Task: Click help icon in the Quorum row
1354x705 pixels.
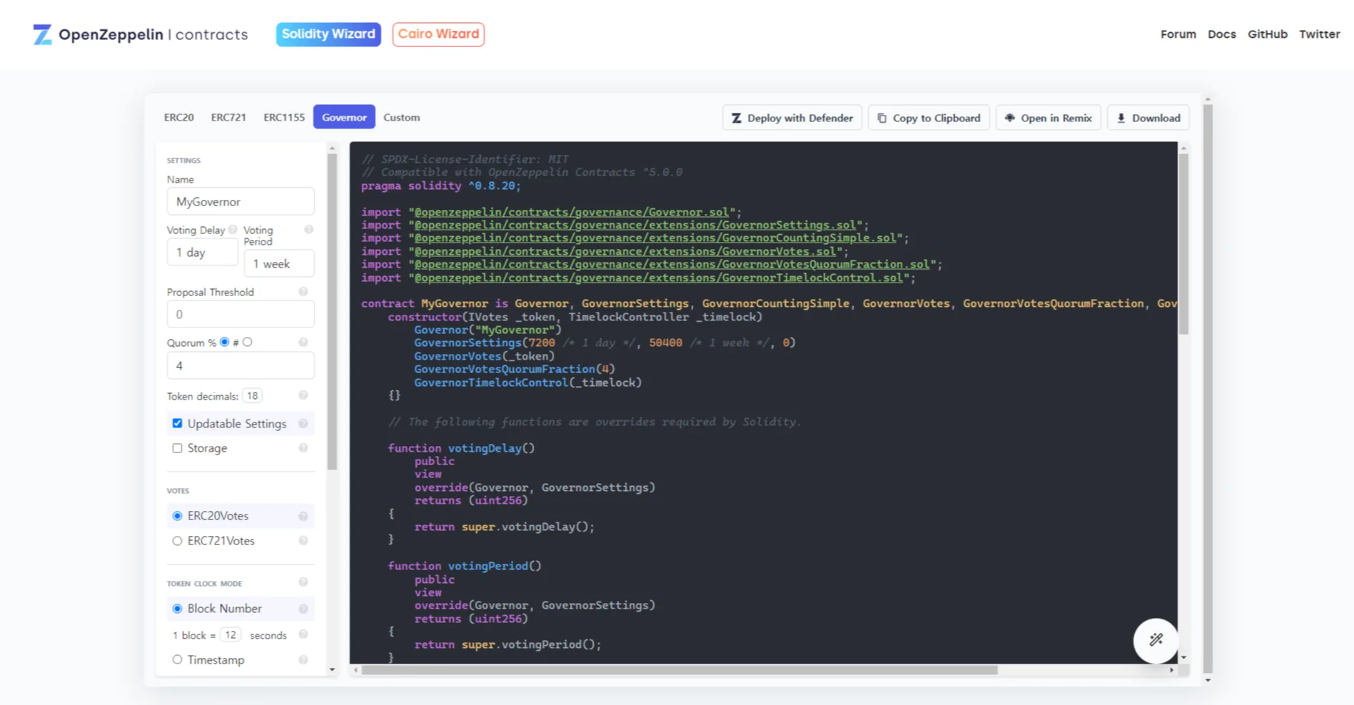Action: (303, 343)
